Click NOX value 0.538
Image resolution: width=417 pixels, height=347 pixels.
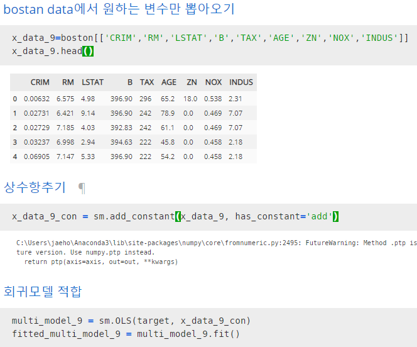[213, 99]
